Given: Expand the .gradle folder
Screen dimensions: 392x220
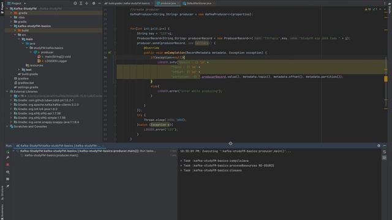Looking at the screenshot, I should pos(11,13).
